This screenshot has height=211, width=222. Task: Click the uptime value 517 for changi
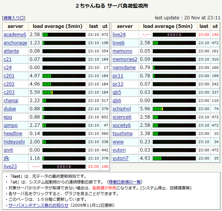105,101
